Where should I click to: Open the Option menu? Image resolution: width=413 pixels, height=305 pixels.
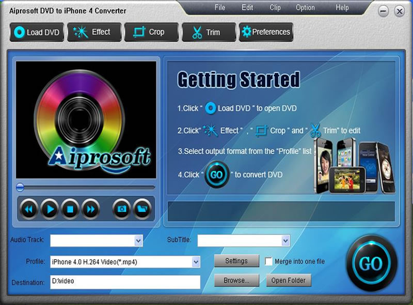click(305, 7)
